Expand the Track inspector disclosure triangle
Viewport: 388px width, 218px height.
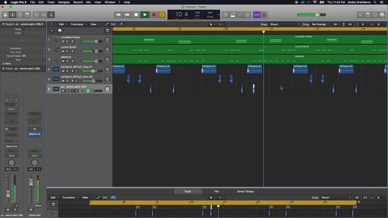[x=4, y=68]
